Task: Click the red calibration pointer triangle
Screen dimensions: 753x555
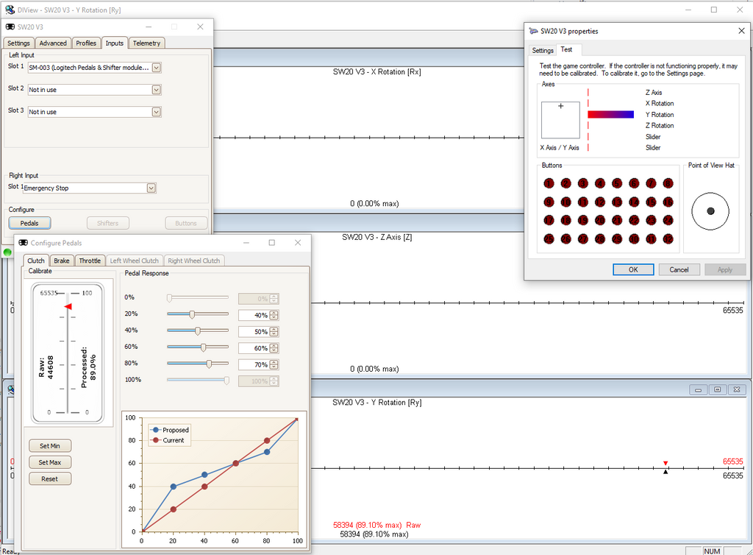Action: pos(67,306)
